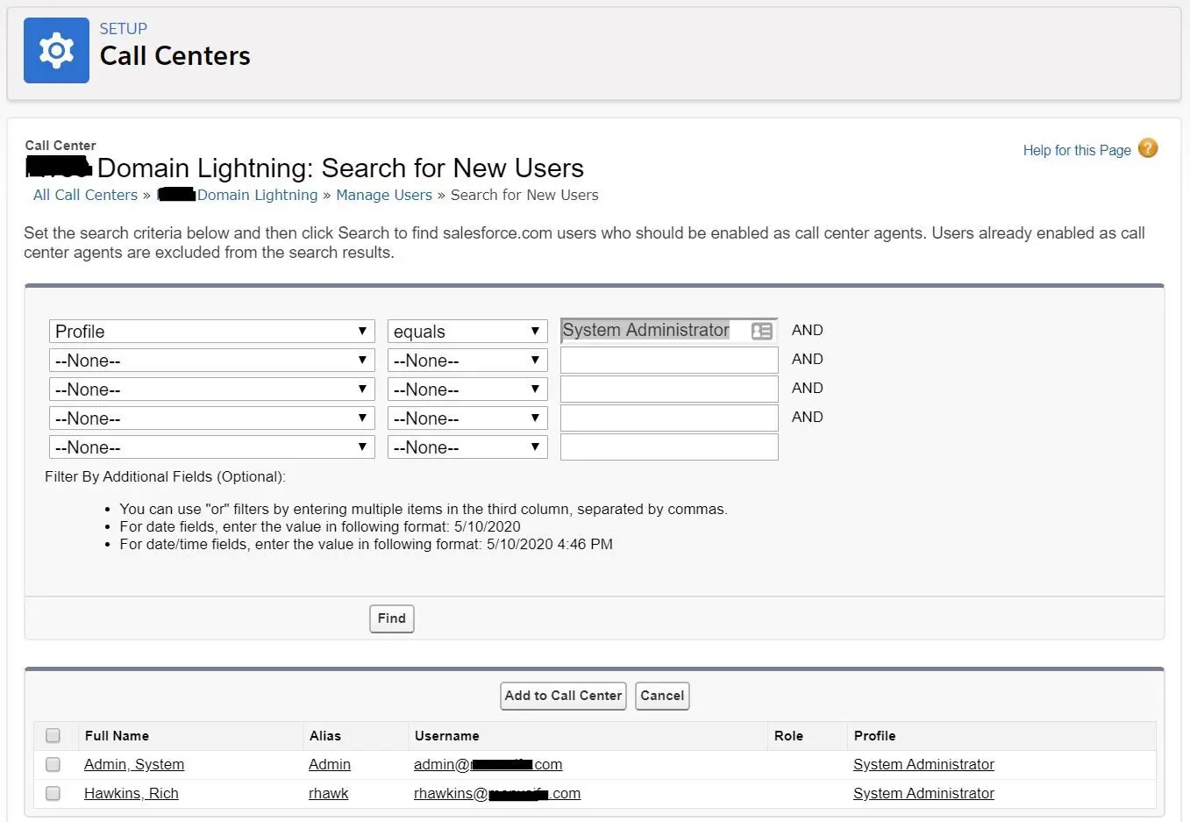Open the help question mark icon
Screen dimensions: 1190x822
pyautogui.click(x=1148, y=148)
